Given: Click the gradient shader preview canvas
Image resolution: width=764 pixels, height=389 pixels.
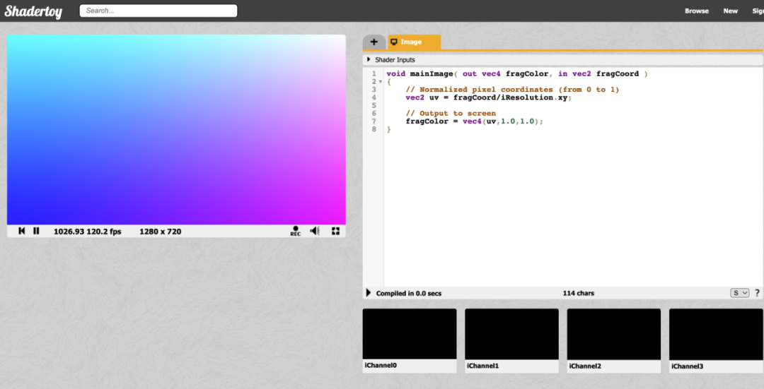Looking at the screenshot, I should coord(176,129).
